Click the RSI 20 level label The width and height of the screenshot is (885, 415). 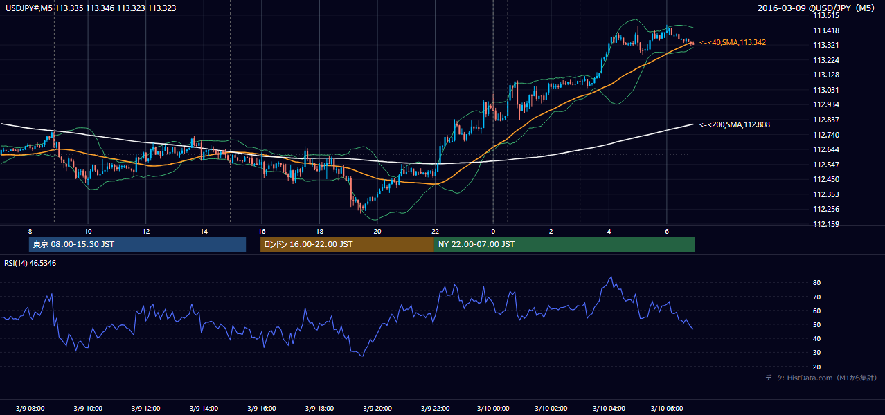(817, 367)
